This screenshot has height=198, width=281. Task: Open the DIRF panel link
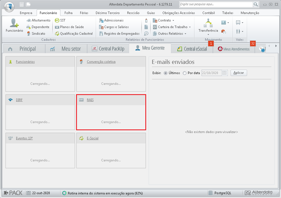[19, 100]
